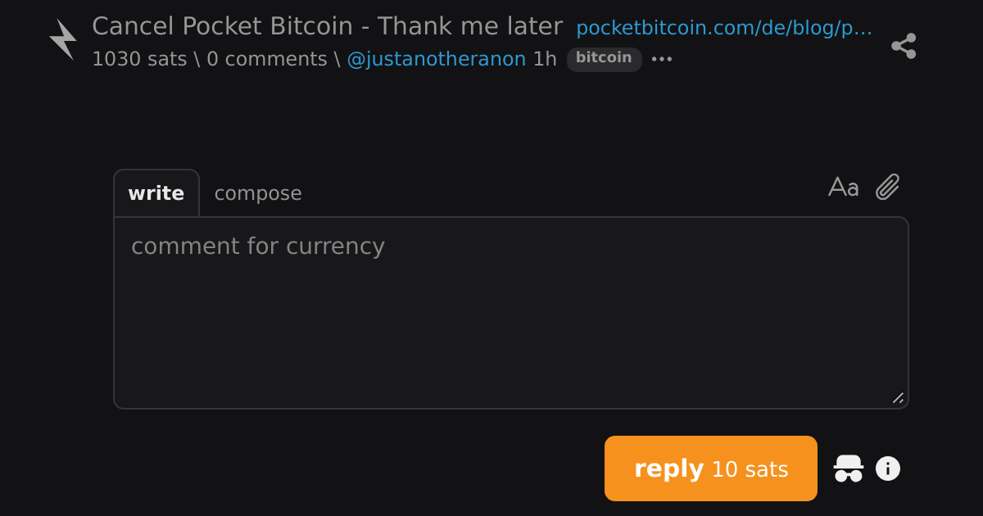Switch to the compose tab

click(258, 193)
